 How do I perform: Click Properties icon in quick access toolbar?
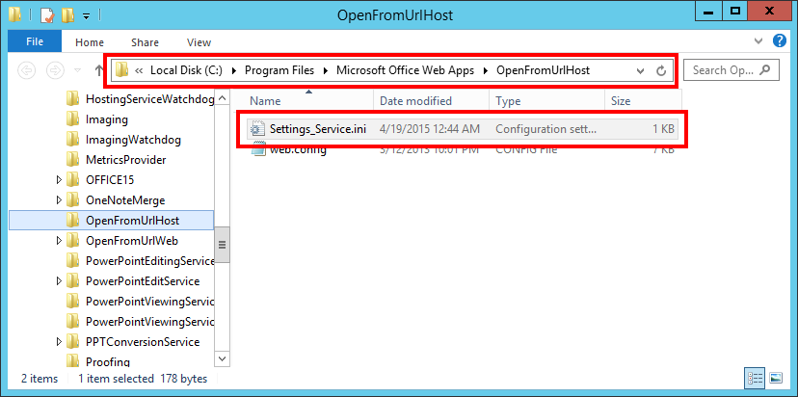tap(47, 14)
